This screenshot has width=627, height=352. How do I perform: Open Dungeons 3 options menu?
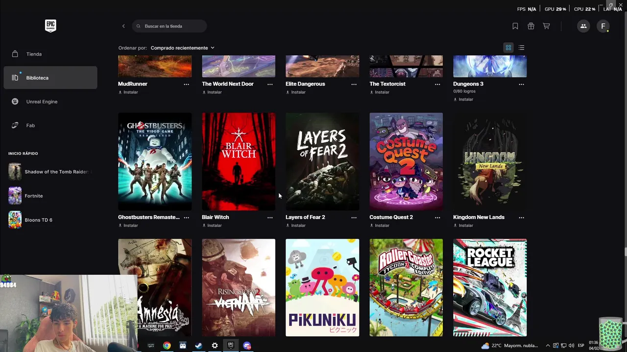[521, 84]
